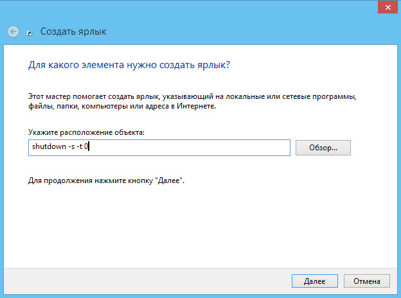
Task: Click the wizard description paragraph text
Action: pyautogui.click(x=192, y=101)
